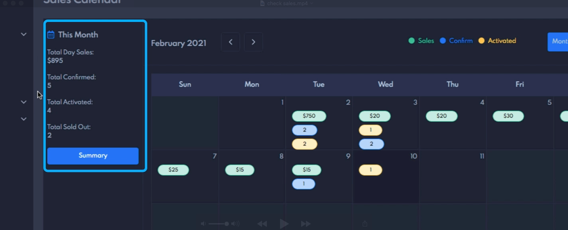Open the blue confirm pill on February 9
Image resolution: width=568 pixels, height=230 pixels.
tap(304, 184)
